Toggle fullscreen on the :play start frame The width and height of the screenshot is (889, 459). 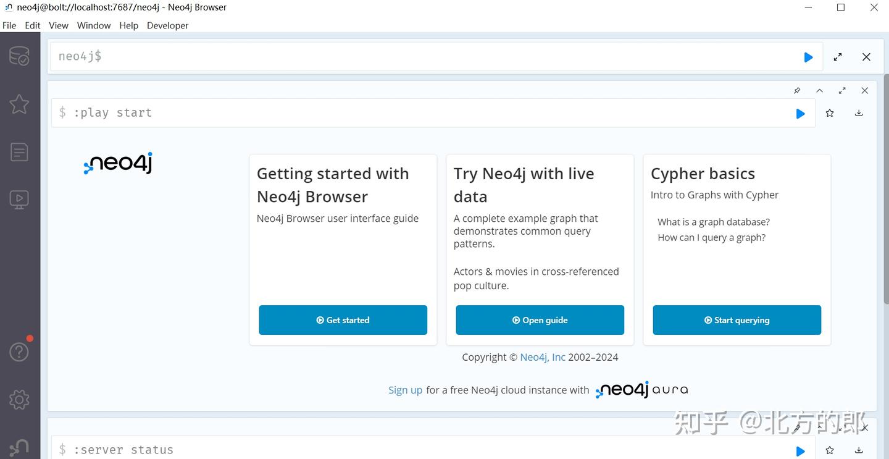[x=842, y=90]
